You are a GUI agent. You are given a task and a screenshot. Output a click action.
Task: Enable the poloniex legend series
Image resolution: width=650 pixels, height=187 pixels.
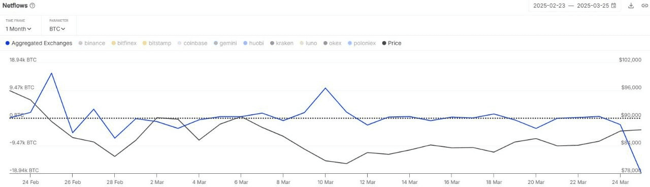coord(362,43)
